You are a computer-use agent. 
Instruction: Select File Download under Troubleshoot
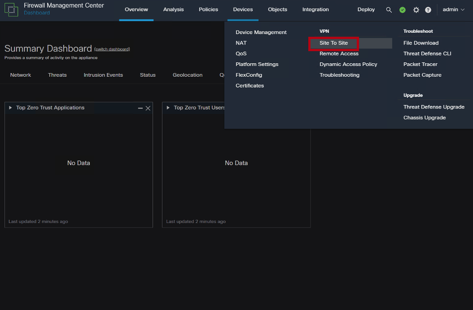[421, 43]
